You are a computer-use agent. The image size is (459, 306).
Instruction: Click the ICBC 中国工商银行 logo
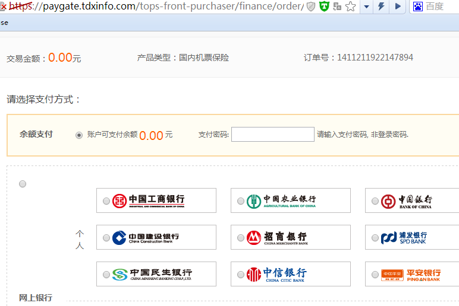tap(149, 201)
